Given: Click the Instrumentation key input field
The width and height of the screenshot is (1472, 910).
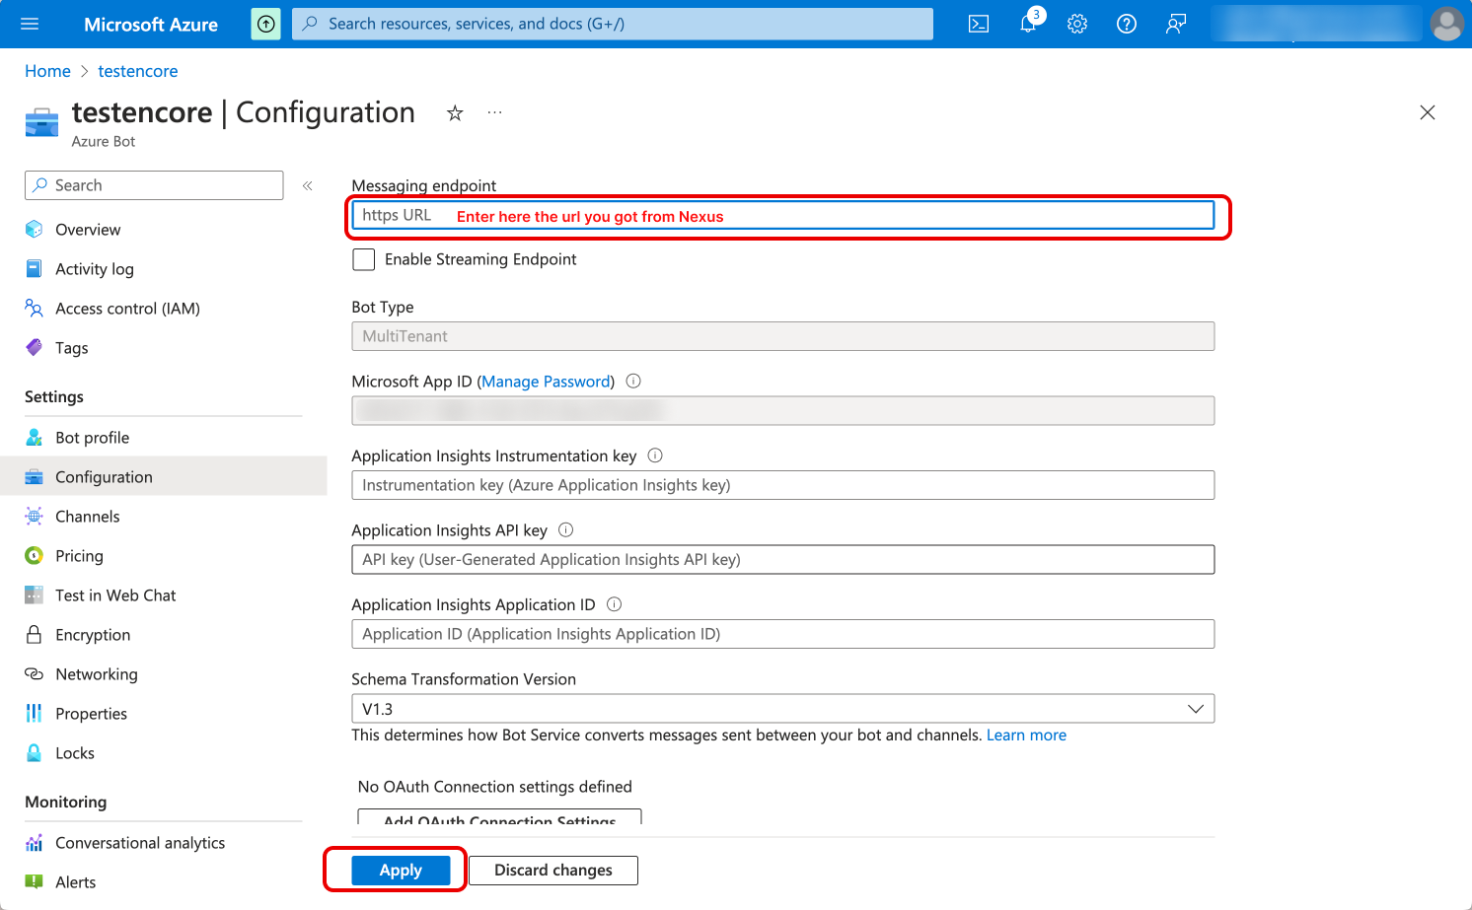Looking at the screenshot, I should (x=783, y=485).
